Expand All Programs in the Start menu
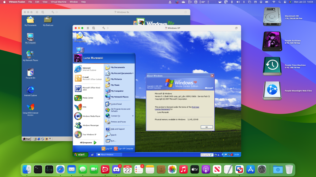The image size is (316, 177). pos(88,143)
